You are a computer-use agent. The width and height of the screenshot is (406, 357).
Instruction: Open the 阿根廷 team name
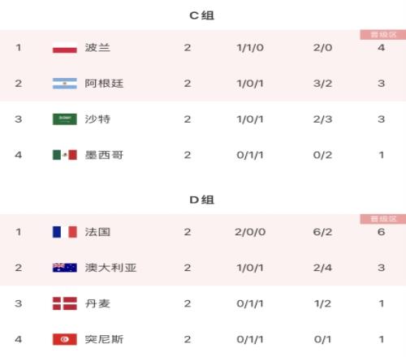coord(104,84)
